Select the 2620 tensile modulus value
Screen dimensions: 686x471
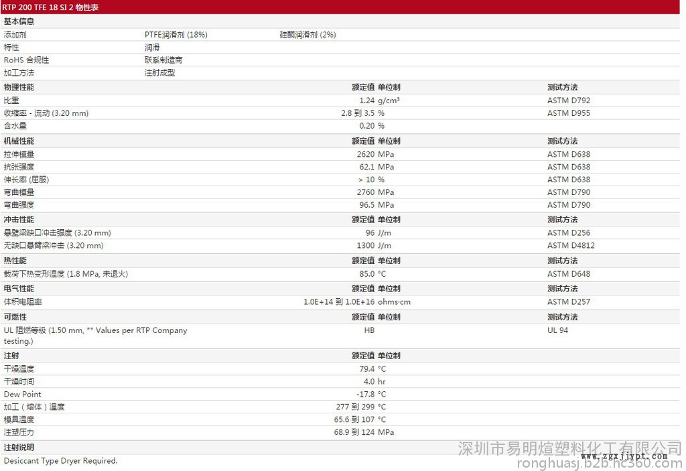pos(365,154)
